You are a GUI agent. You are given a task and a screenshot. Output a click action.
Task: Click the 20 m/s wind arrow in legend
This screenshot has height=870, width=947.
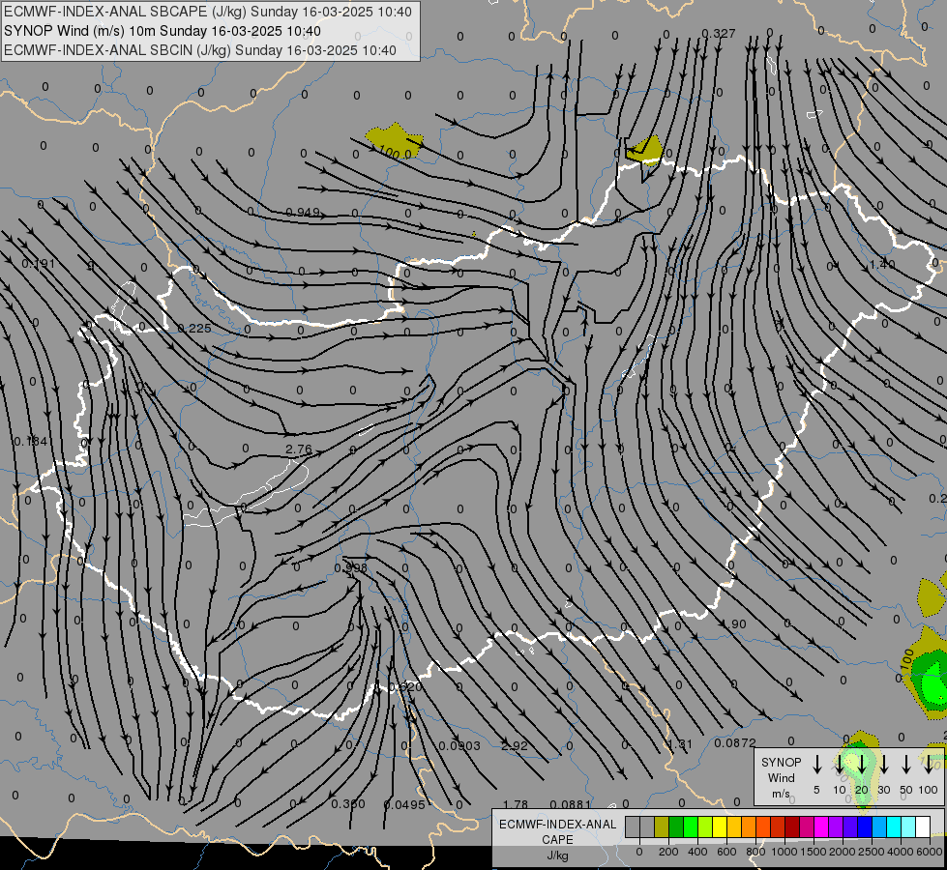861,765
